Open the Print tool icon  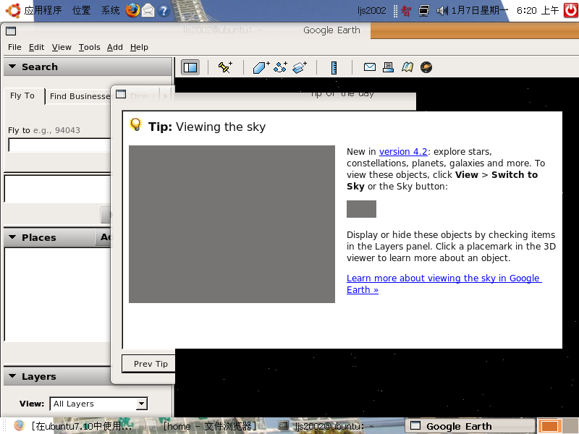(390, 67)
